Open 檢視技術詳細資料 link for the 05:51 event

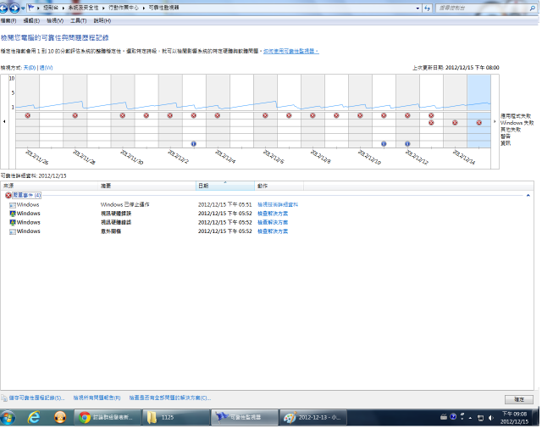point(279,206)
